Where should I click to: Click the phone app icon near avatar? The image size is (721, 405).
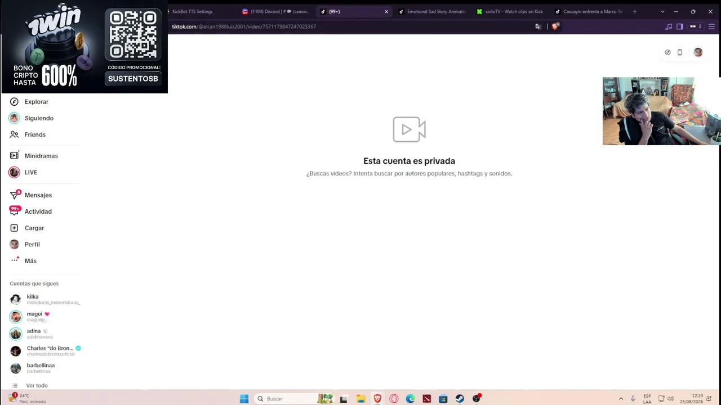click(680, 52)
